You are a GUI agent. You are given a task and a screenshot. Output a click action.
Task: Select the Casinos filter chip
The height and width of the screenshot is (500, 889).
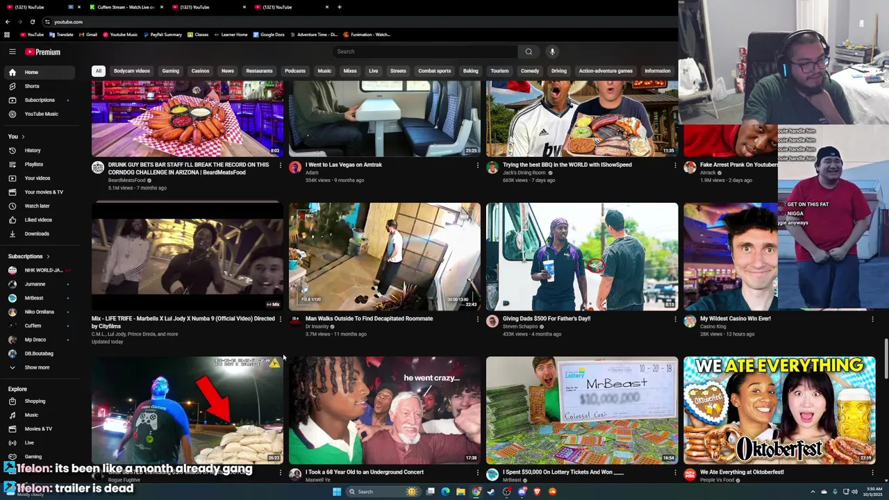pyautogui.click(x=200, y=71)
